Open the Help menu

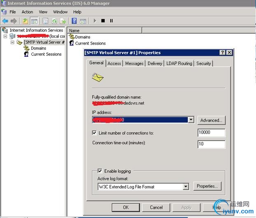click(77, 12)
